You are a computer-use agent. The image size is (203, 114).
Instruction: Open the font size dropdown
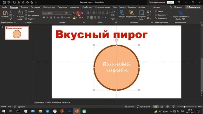[71, 13]
